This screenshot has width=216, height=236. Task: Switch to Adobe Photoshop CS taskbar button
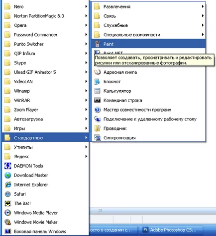click(171, 230)
